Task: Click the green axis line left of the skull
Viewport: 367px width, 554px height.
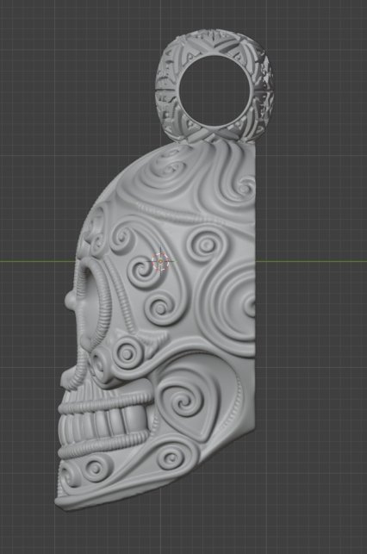Action: click(38, 261)
